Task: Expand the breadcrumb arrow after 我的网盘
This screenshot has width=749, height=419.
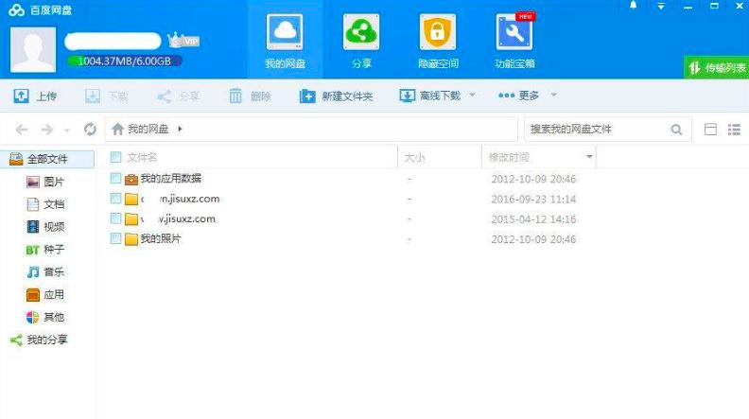Action: coord(180,129)
